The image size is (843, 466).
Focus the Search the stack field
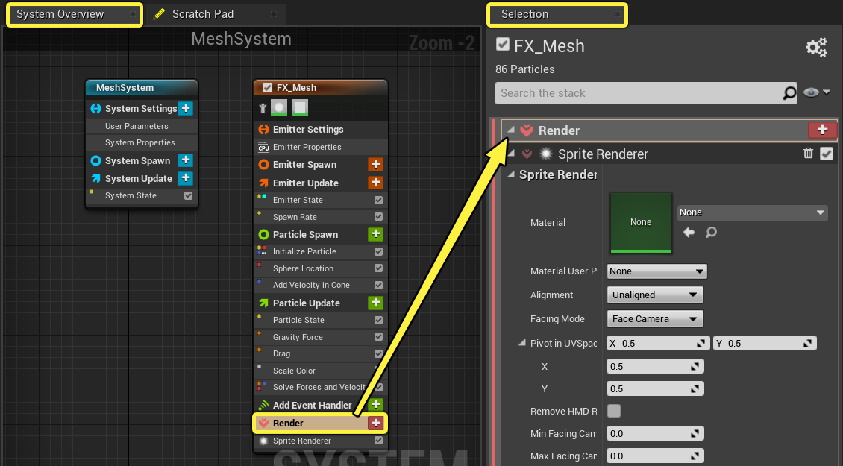(639, 93)
